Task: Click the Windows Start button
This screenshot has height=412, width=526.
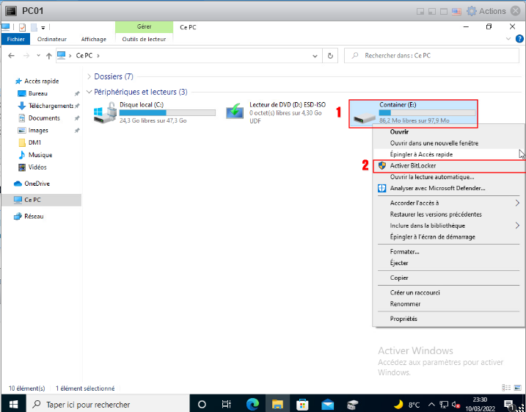Action: coord(12,404)
